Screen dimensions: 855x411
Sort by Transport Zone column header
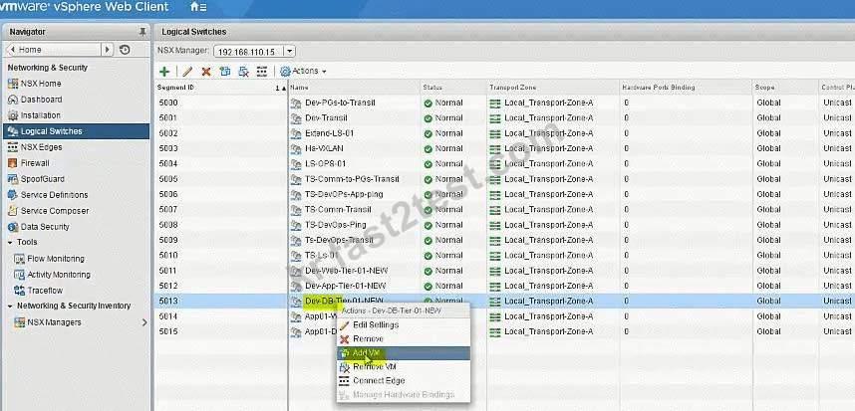tap(553, 88)
